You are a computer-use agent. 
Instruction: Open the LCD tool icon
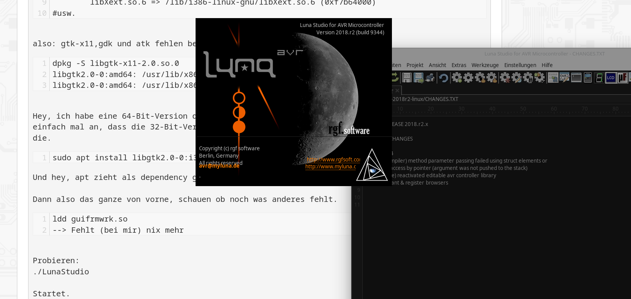(611, 77)
